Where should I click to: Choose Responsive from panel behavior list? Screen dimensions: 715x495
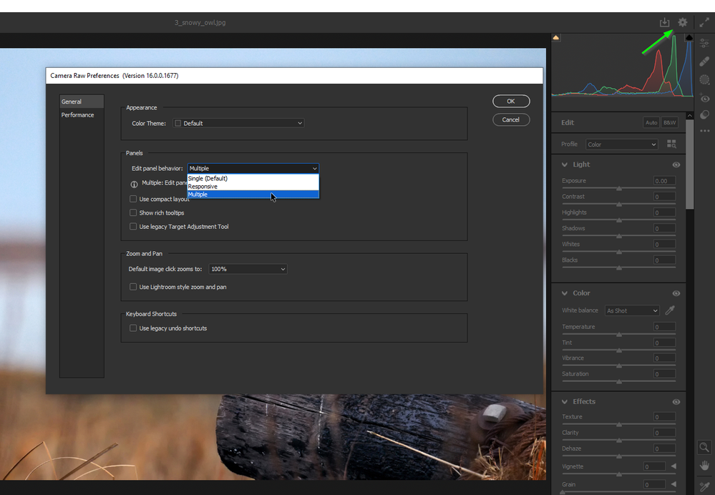click(x=203, y=187)
